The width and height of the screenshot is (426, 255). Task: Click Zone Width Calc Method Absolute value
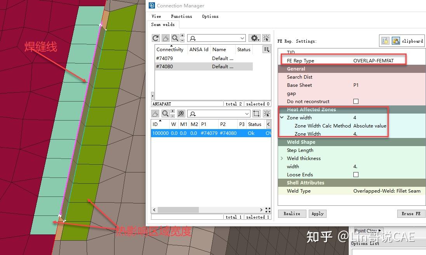pos(369,126)
